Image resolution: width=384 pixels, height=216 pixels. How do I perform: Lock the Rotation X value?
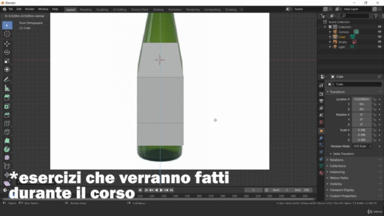(374, 115)
